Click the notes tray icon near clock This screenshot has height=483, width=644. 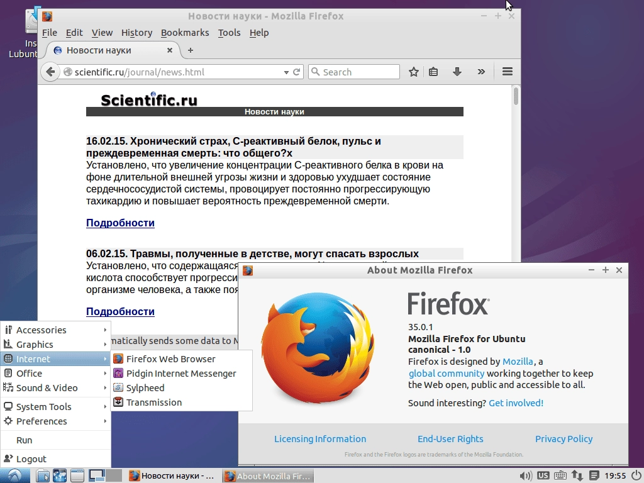[594, 475]
